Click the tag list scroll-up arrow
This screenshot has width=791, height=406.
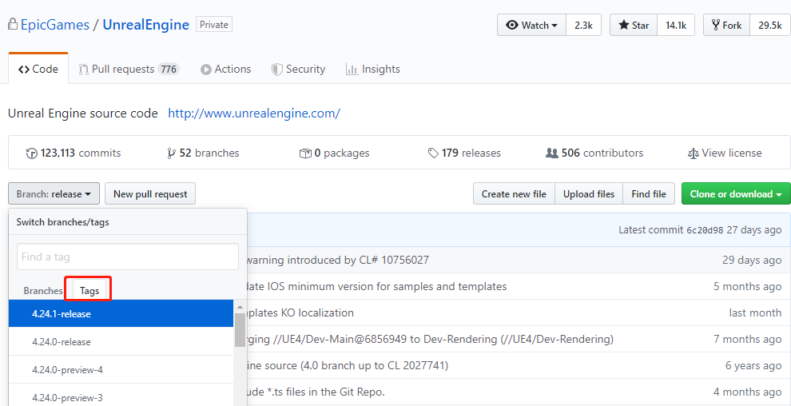(x=240, y=306)
